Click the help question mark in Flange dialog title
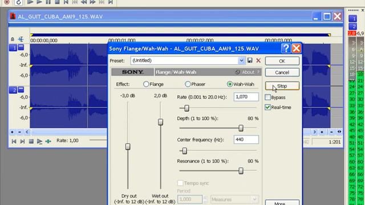This screenshot has height=205, width=365. point(286,48)
